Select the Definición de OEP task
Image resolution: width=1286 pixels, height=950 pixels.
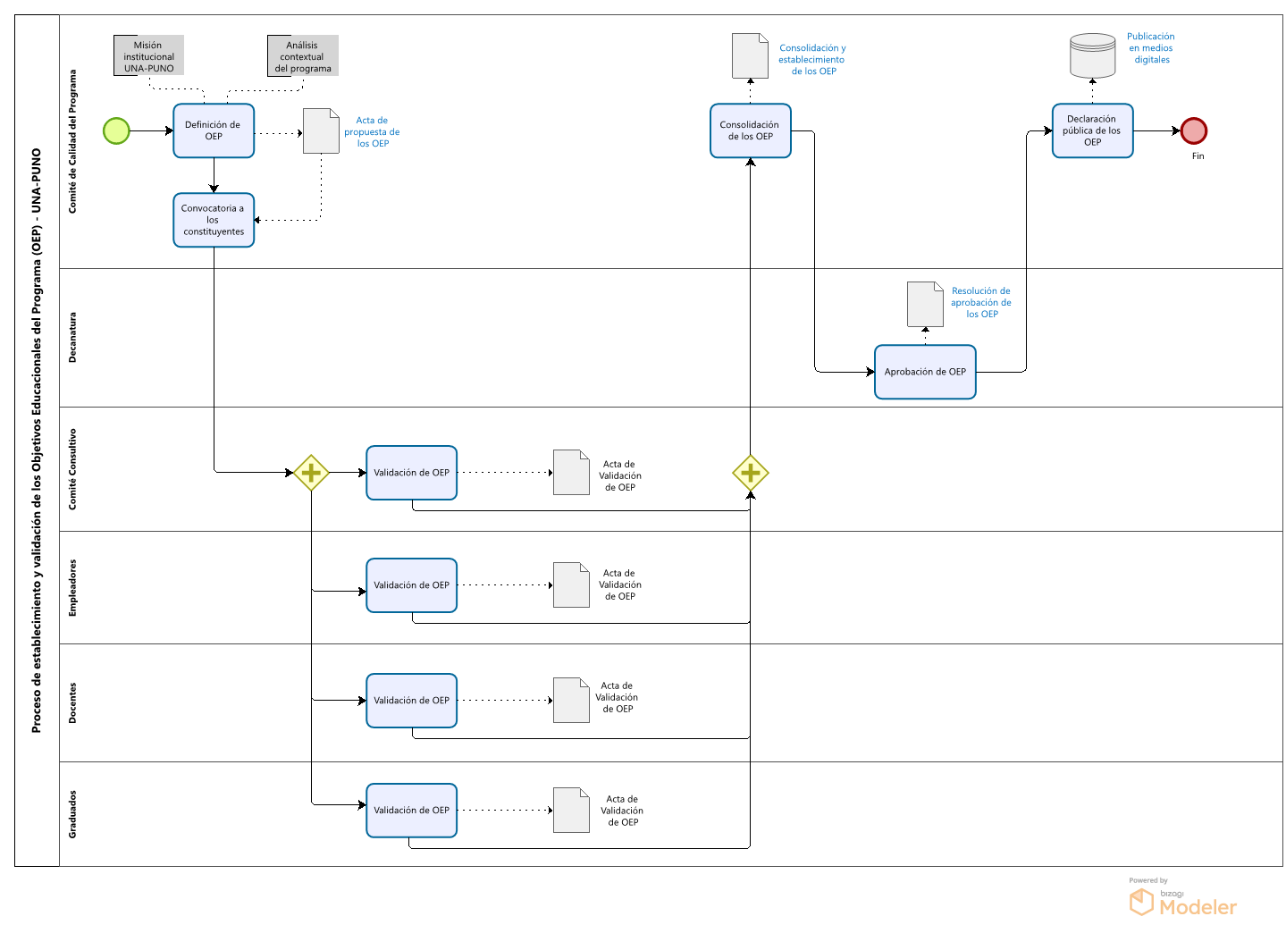pos(214,130)
